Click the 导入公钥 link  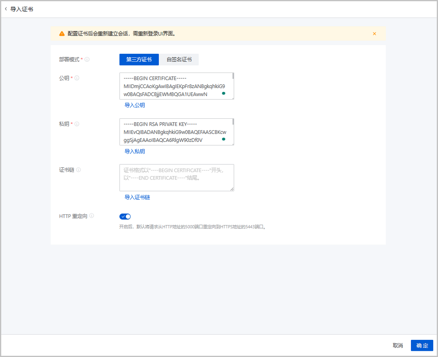click(135, 105)
